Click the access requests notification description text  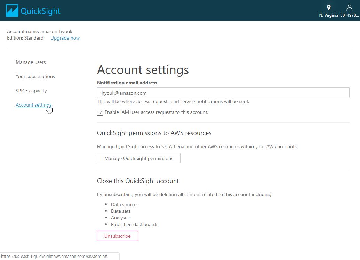173,101
